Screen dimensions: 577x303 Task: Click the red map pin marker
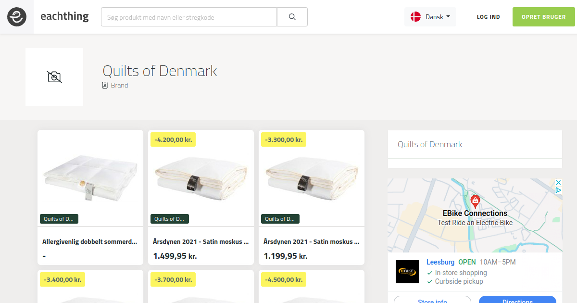click(475, 201)
